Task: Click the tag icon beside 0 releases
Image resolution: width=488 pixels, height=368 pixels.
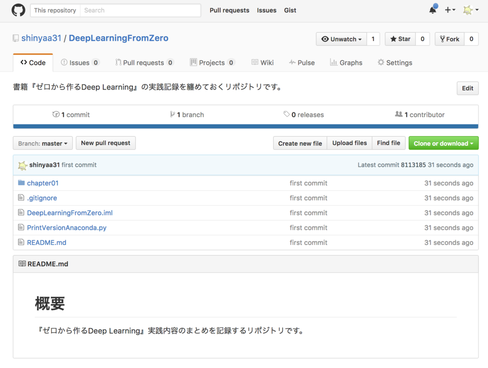Action: (x=286, y=114)
